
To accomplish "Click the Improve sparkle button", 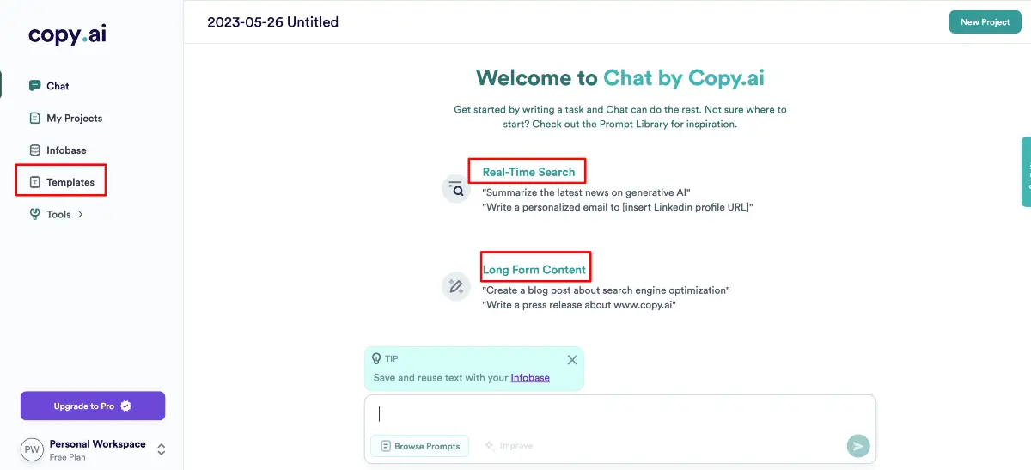I will (509, 446).
